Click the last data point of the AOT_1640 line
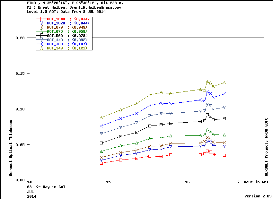 click(224, 155)
